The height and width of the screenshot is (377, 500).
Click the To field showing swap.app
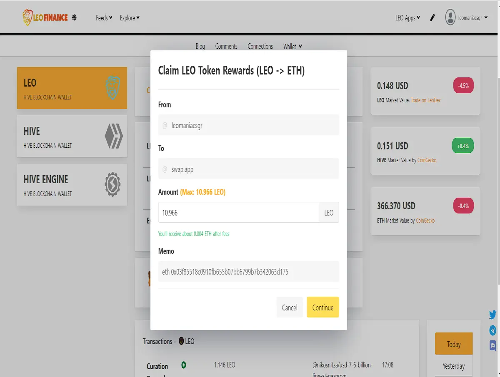coord(249,169)
